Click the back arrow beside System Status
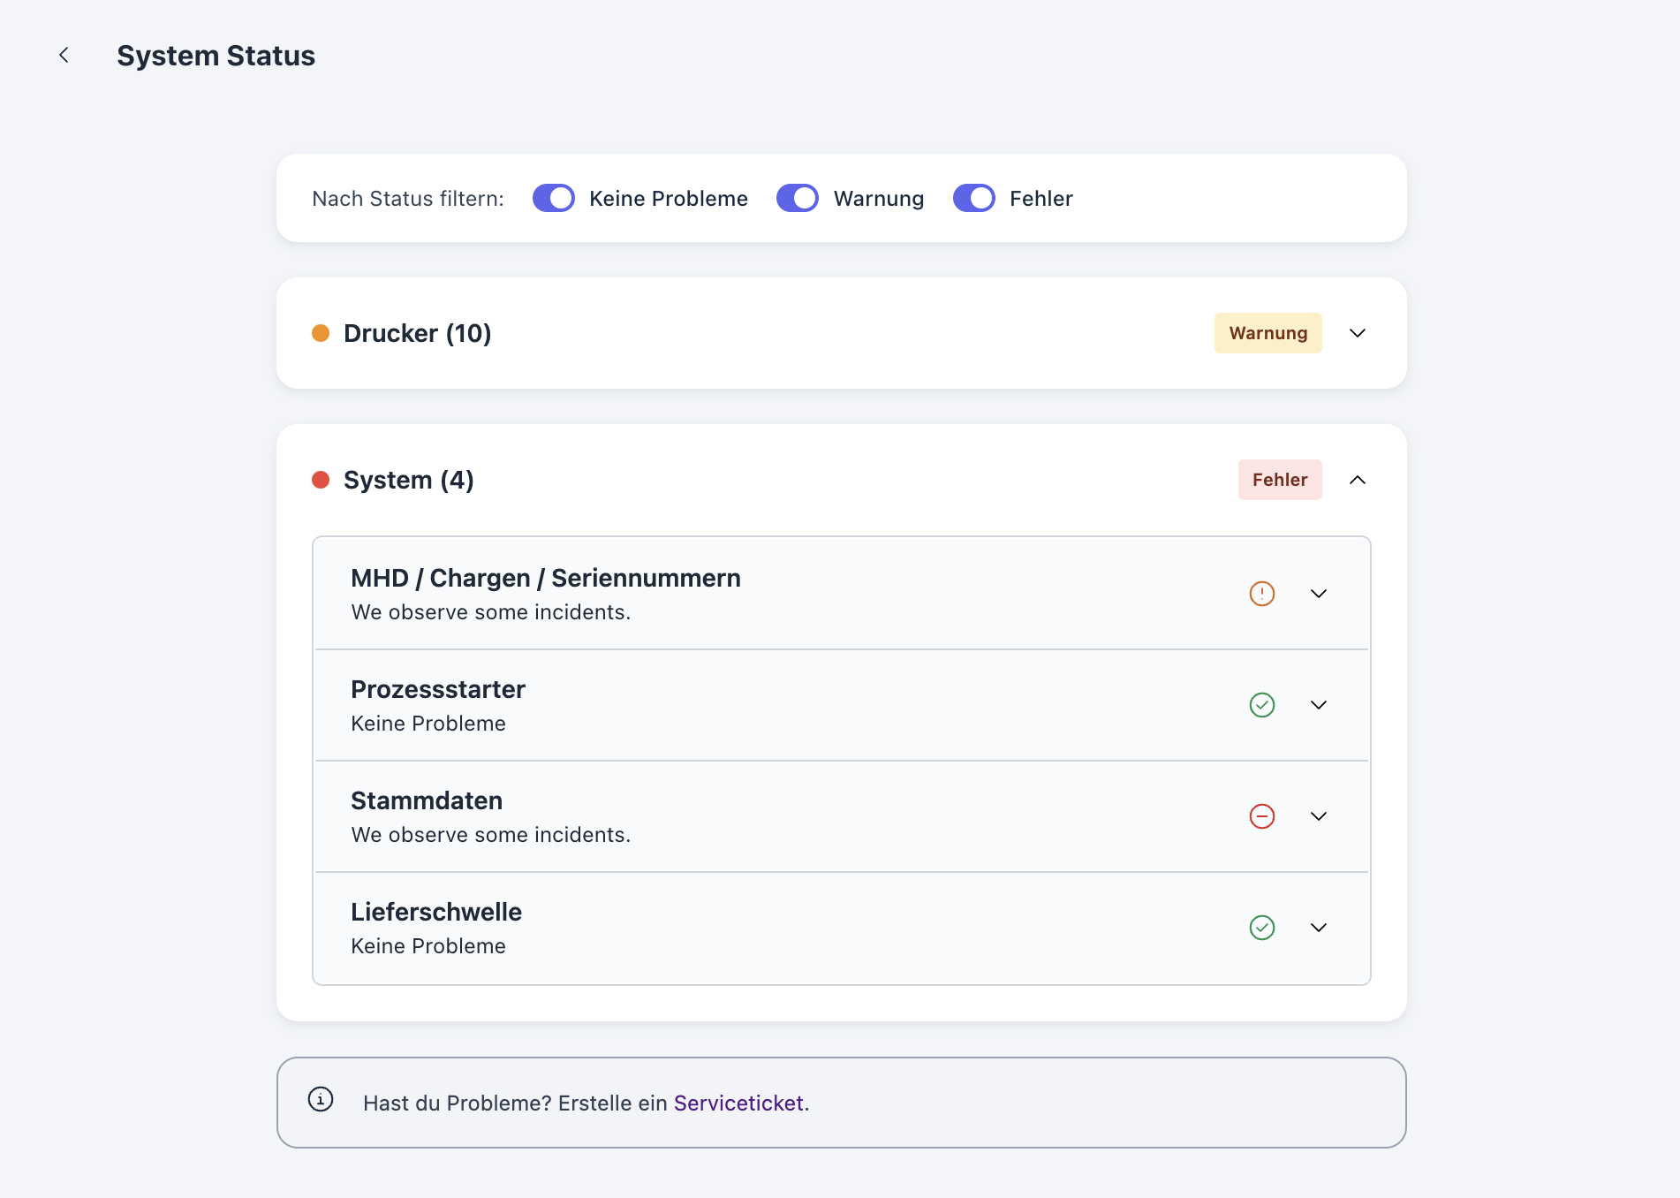The width and height of the screenshot is (1680, 1198). [x=64, y=55]
